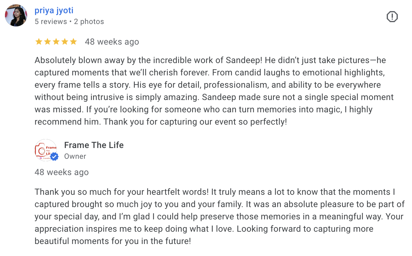Click the review's 48 weeks ago timestamp
Image resolution: width=412 pixels, height=256 pixels.
pyautogui.click(x=112, y=42)
